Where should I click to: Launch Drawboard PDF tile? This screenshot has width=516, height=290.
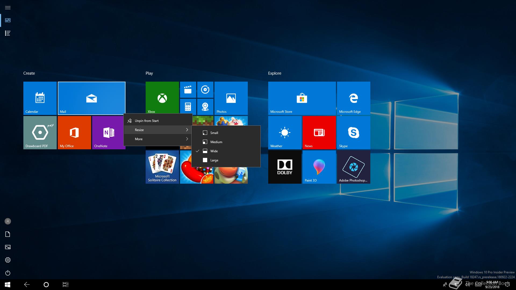[x=40, y=133]
